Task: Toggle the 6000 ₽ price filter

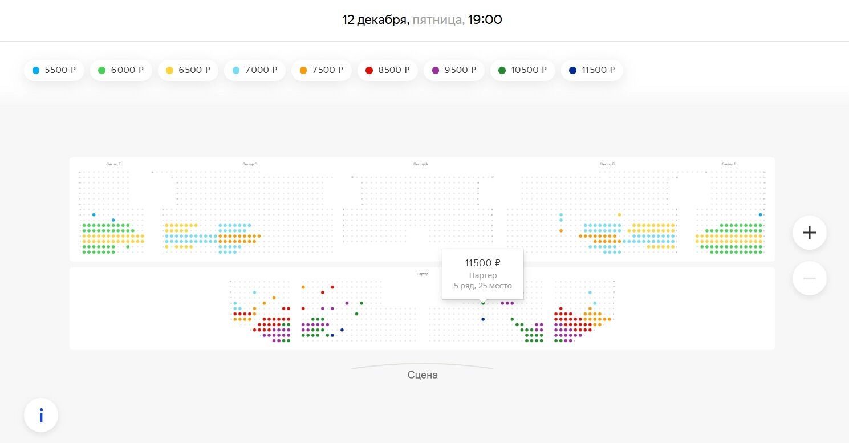Action: pyautogui.click(x=121, y=70)
